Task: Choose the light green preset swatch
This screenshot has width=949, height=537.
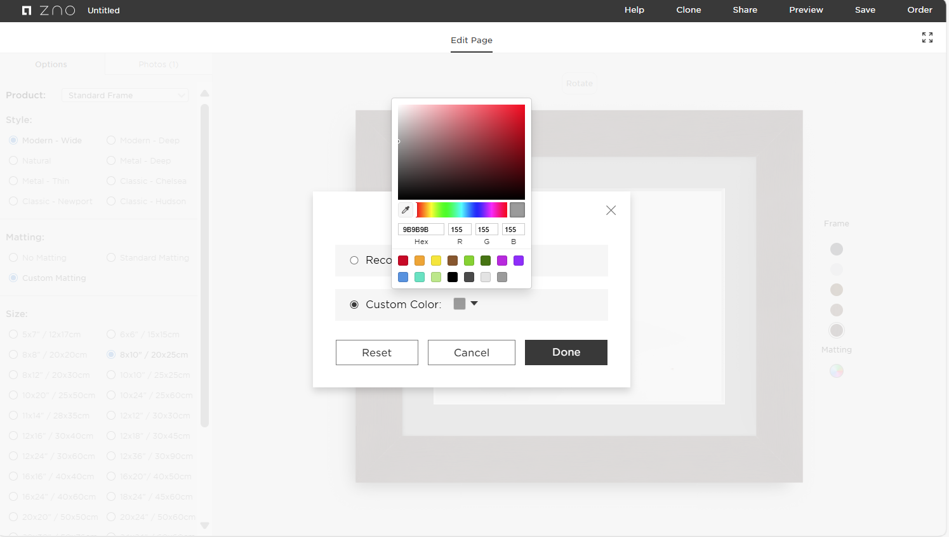Action: (469, 261)
